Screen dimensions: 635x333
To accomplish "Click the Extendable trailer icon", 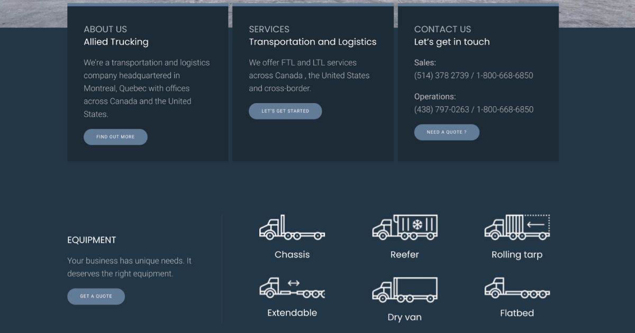I will click(x=292, y=288).
